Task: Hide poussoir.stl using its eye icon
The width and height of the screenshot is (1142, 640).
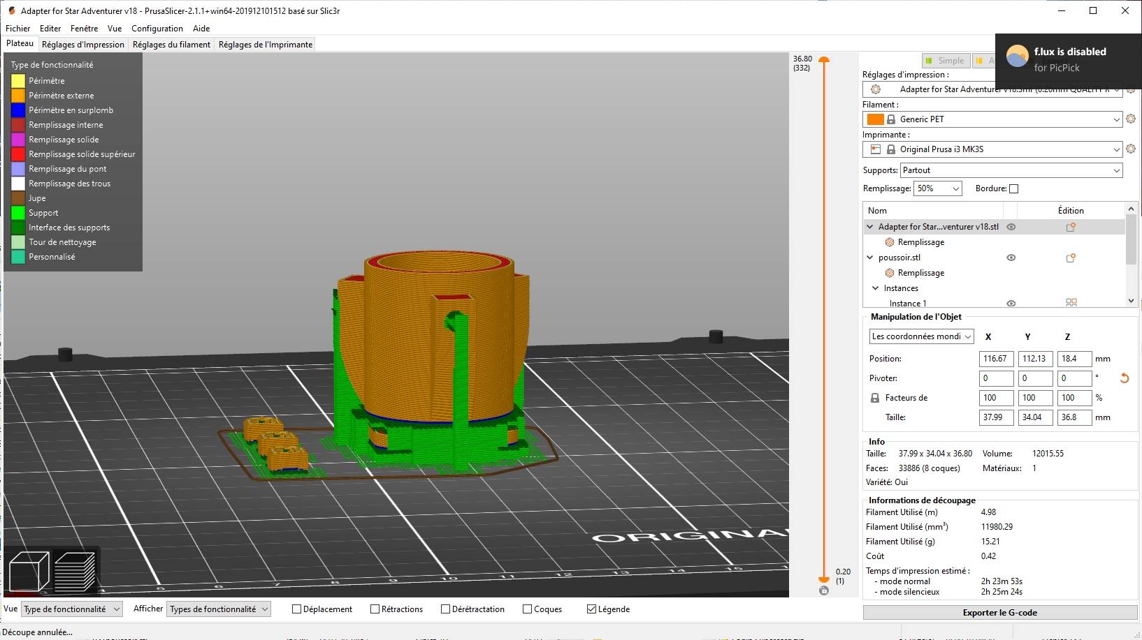Action: pyautogui.click(x=1011, y=258)
